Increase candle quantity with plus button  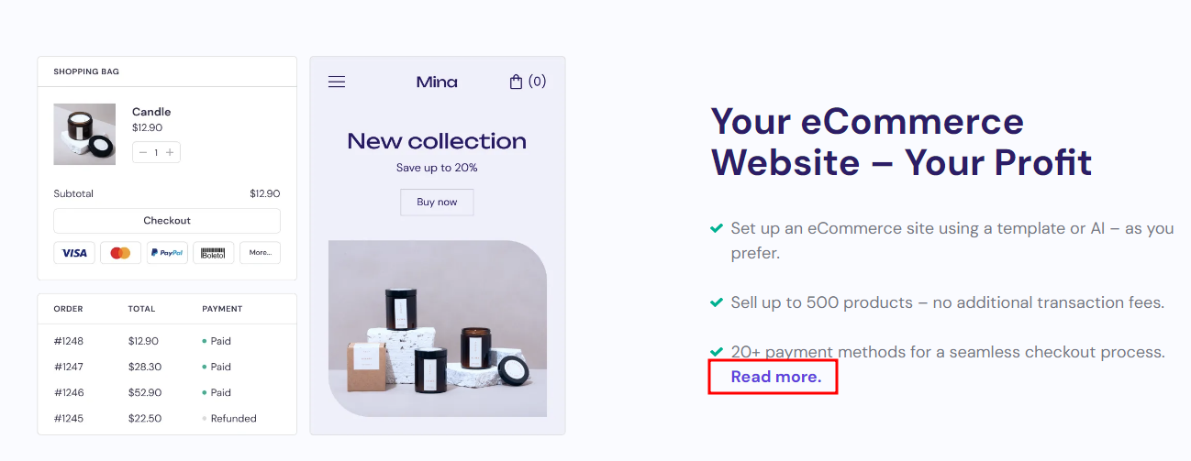tap(170, 152)
